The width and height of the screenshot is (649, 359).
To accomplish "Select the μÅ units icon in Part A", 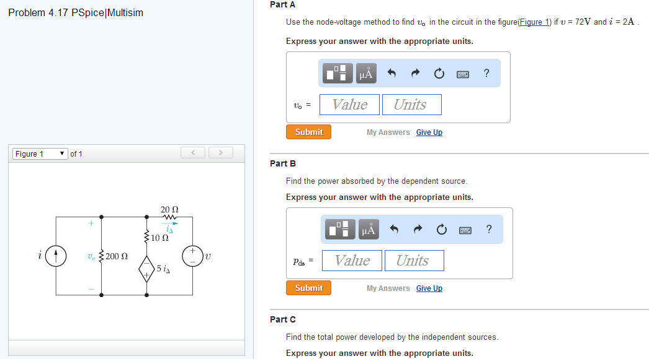I will 365,73.
